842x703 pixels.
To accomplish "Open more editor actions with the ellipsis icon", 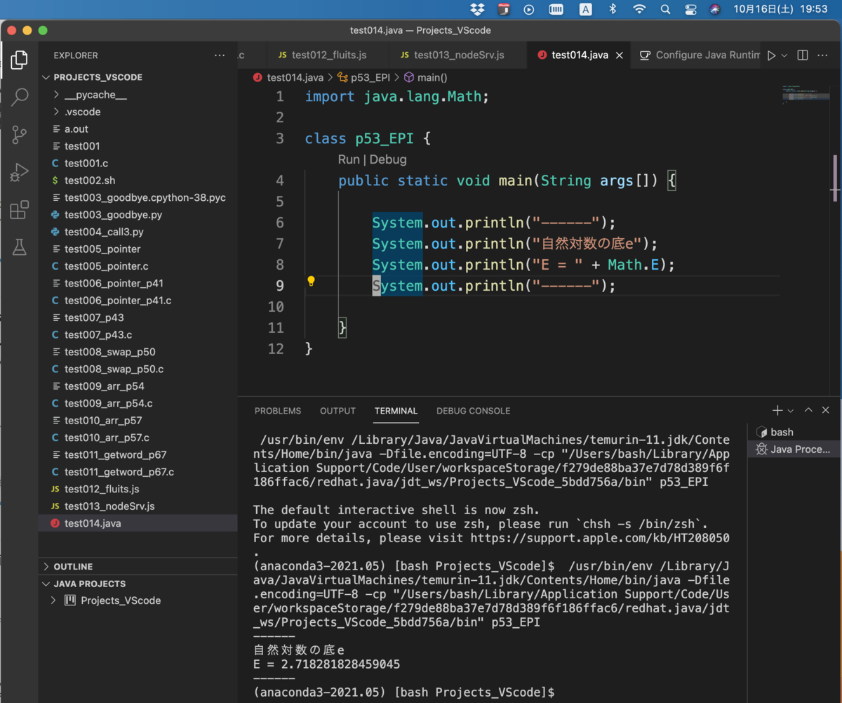I will (823, 55).
